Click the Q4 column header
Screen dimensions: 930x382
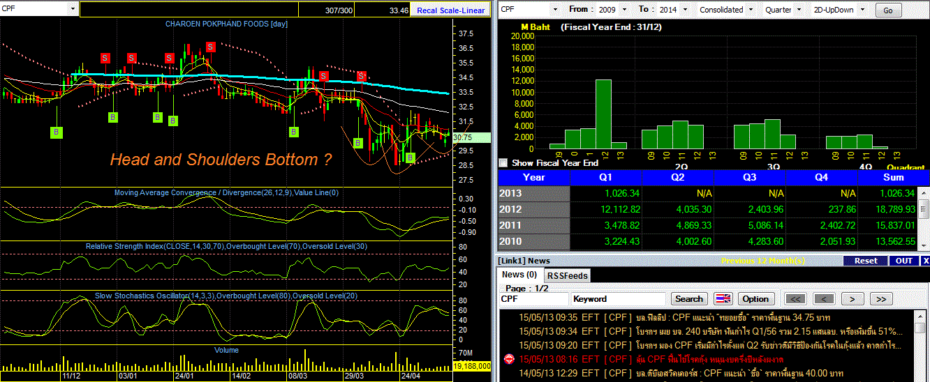[822, 177]
